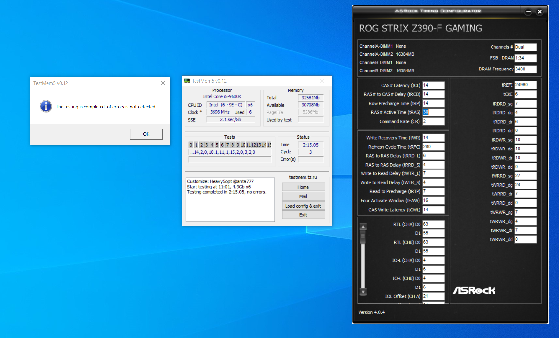
Task: Close the ASRock Timing Configurator window
Action: (x=540, y=12)
